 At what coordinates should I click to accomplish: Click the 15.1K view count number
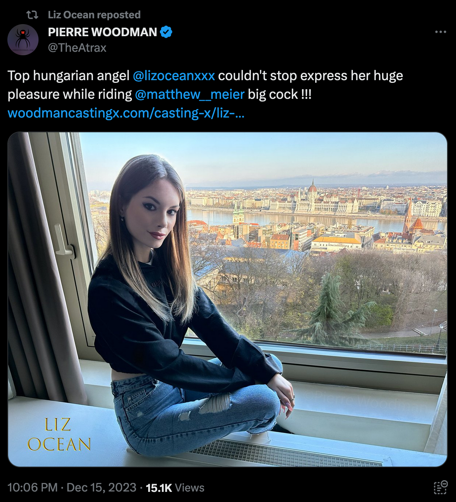pos(159,488)
